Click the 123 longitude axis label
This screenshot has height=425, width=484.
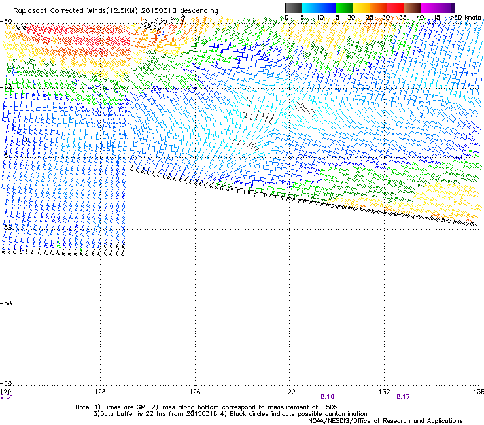point(100,392)
